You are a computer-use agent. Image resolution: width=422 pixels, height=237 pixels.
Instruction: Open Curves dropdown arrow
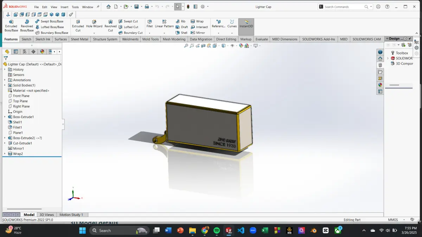click(232, 33)
